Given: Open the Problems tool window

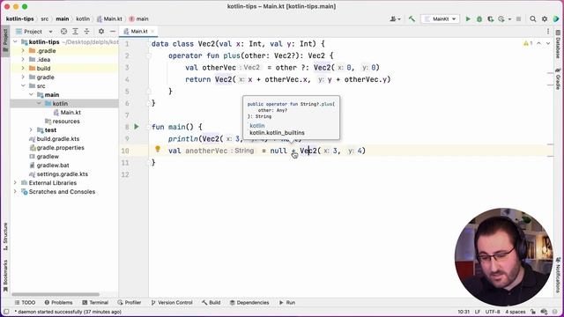Looking at the screenshot, I should pyautogui.click(x=59, y=303).
